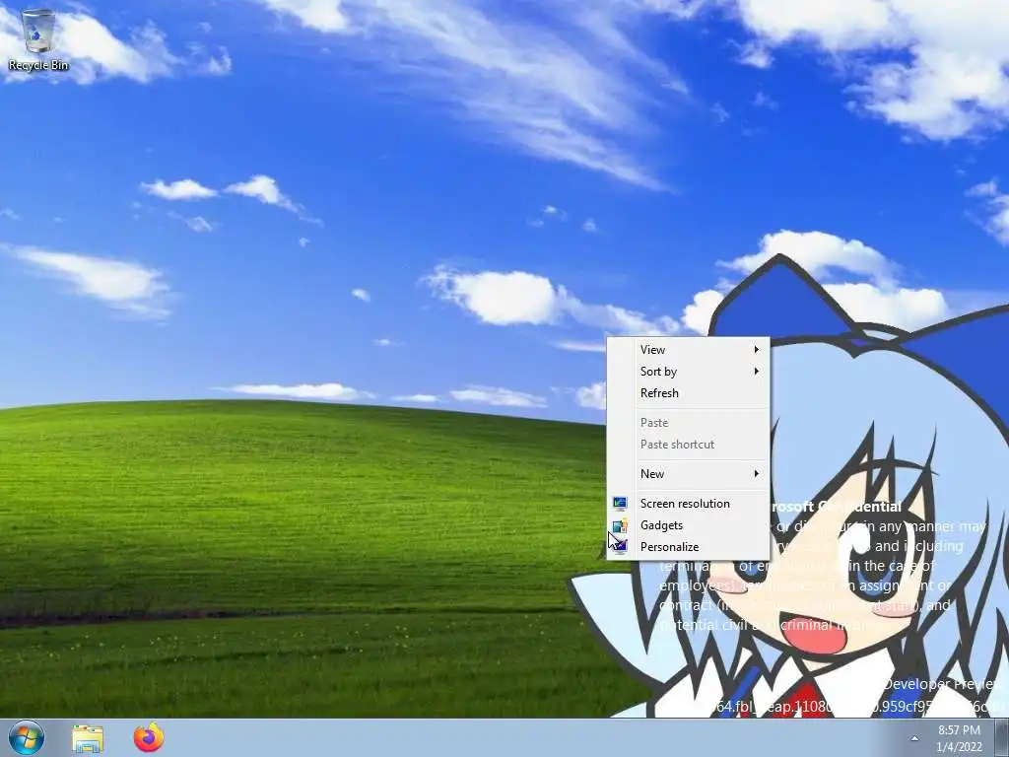
Task: Select Screen resolution from context menu
Action: [x=688, y=504]
